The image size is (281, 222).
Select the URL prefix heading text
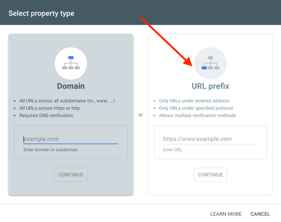pos(211,86)
